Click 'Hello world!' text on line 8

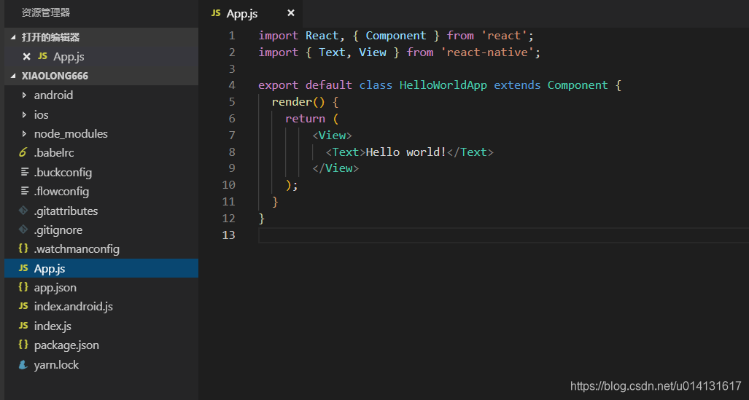tap(406, 152)
